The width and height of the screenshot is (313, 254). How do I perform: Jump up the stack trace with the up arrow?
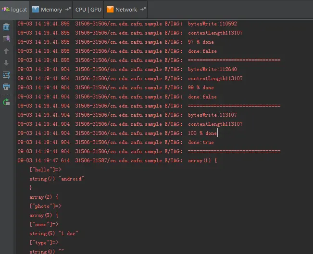pos(6,51)
